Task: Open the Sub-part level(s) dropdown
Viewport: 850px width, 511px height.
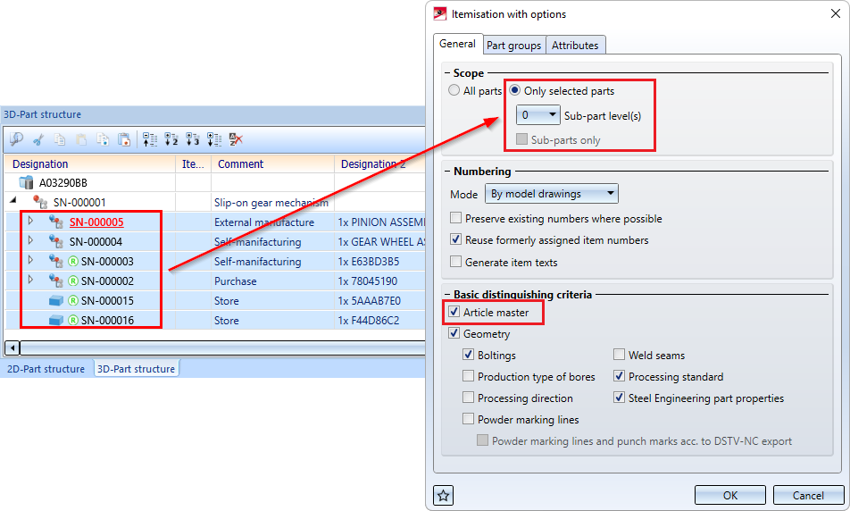Action: click(537, 115)
